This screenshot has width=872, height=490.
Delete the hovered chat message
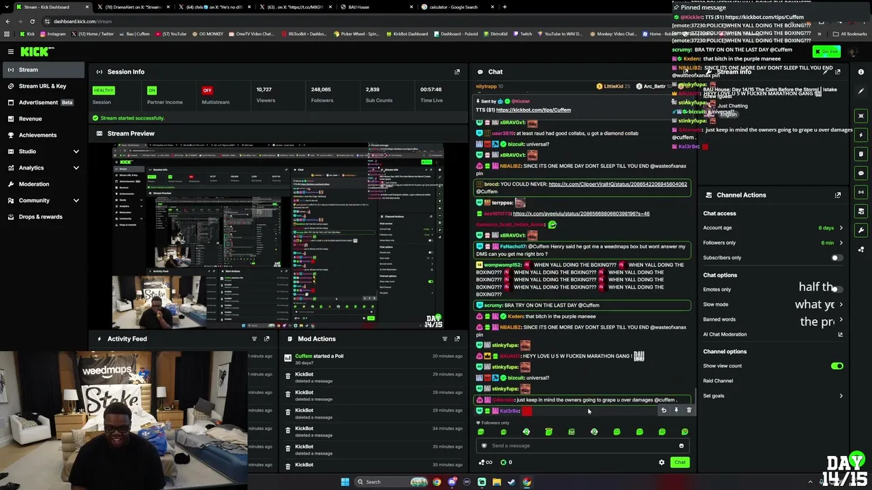tap(689, 410)
